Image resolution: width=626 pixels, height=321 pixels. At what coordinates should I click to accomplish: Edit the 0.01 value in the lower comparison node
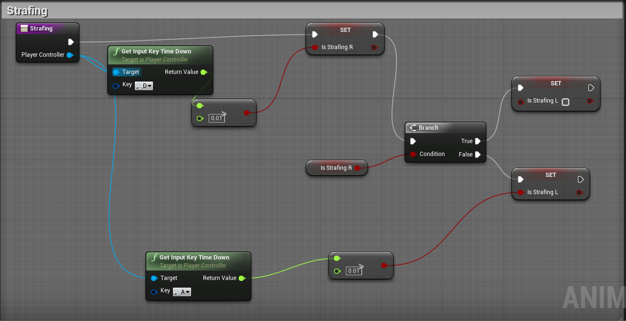tap(354, 271)
